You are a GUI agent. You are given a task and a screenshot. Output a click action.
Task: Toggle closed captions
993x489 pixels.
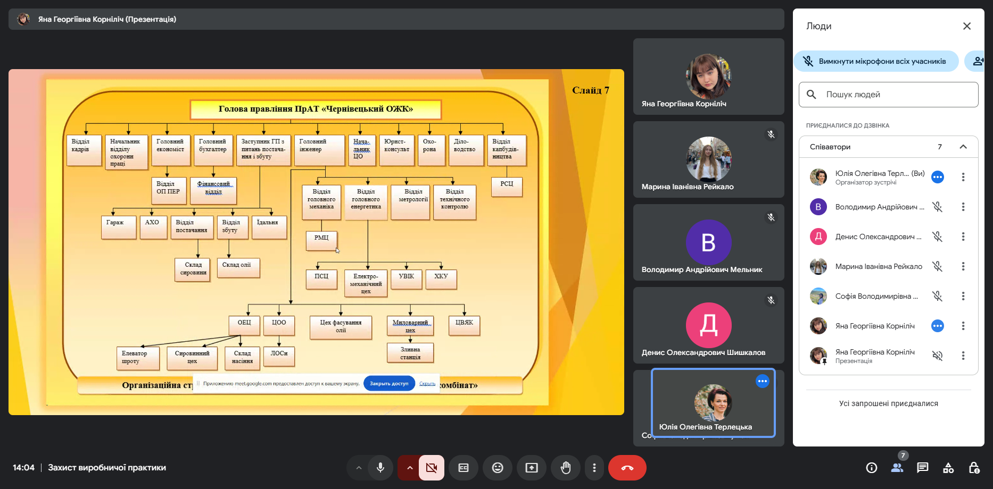(x=463, y=468)
